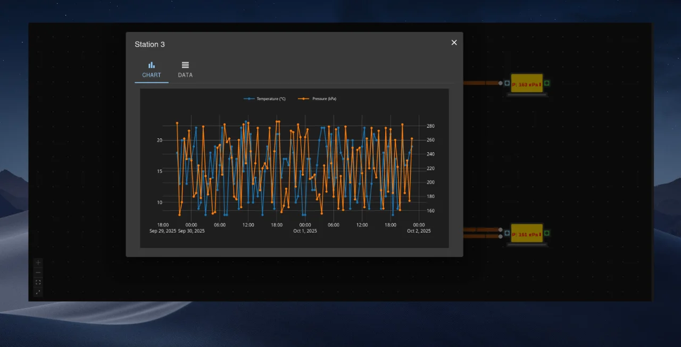
Task: Click the 260 pressure axis tick
Action: [430, 140]
